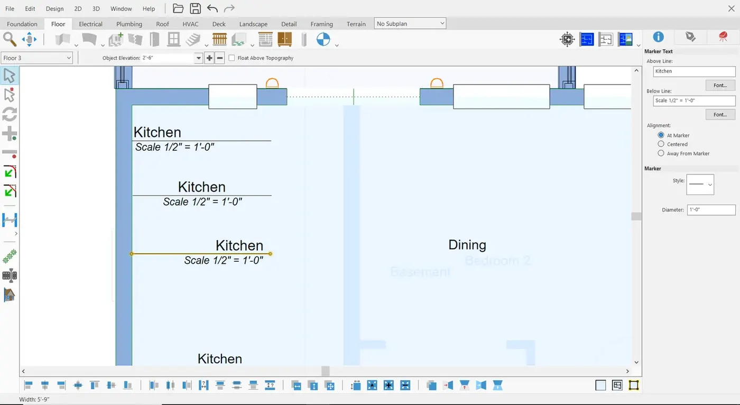The image size is (740, 405).
Task: Click the Below Line text field
Action: (694, 100)
